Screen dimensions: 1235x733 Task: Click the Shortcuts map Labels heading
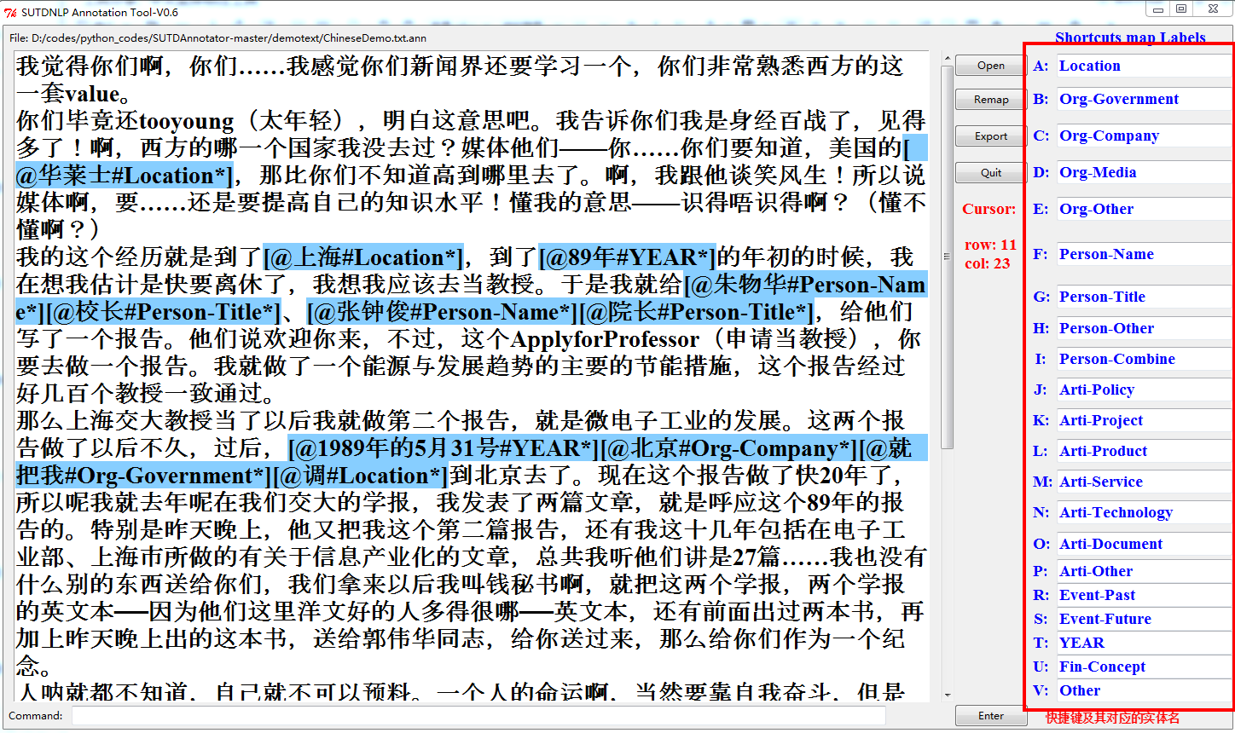pos(1130,38)
